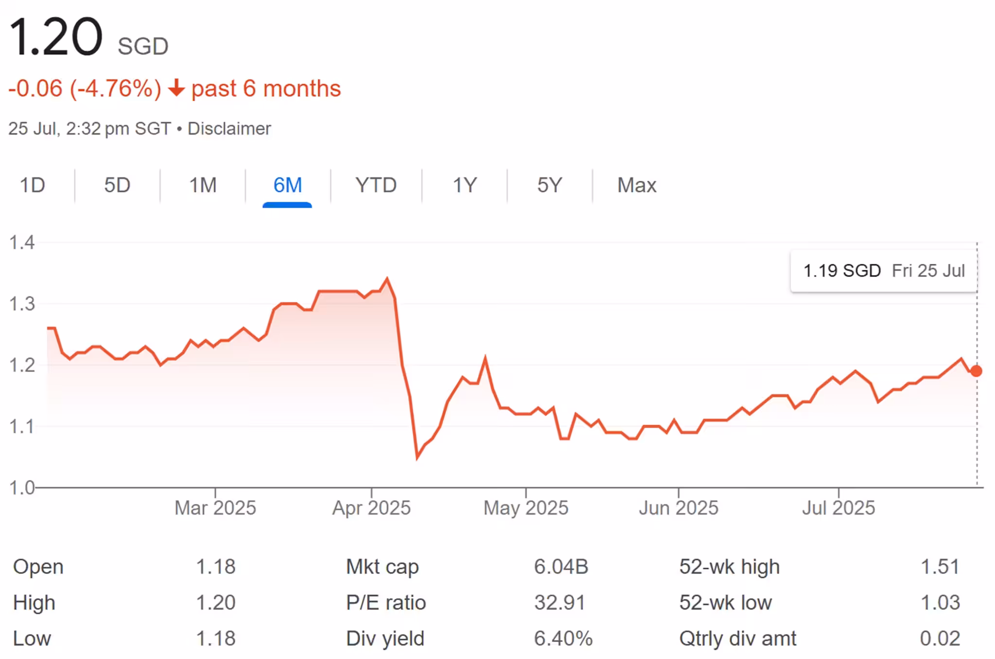Show the Max price history
The height and width of the screenshot is (659, 995).
[636, 185]
